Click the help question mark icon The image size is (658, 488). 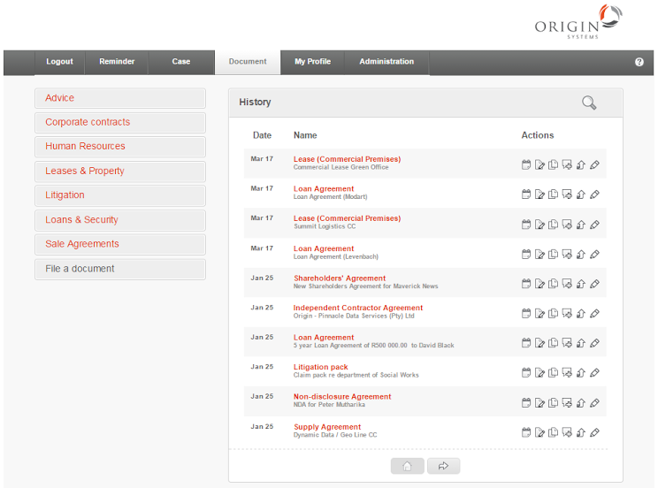coord(639,62)
